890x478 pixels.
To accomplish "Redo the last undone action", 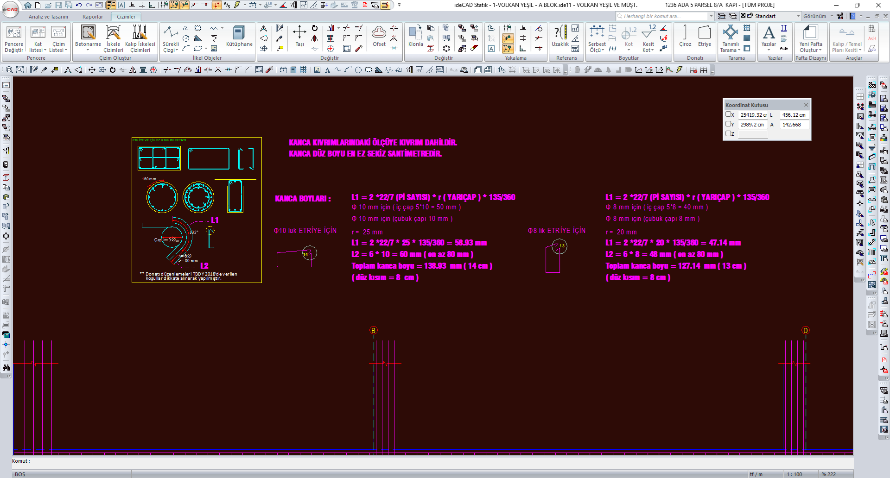I will pos(89,5).
